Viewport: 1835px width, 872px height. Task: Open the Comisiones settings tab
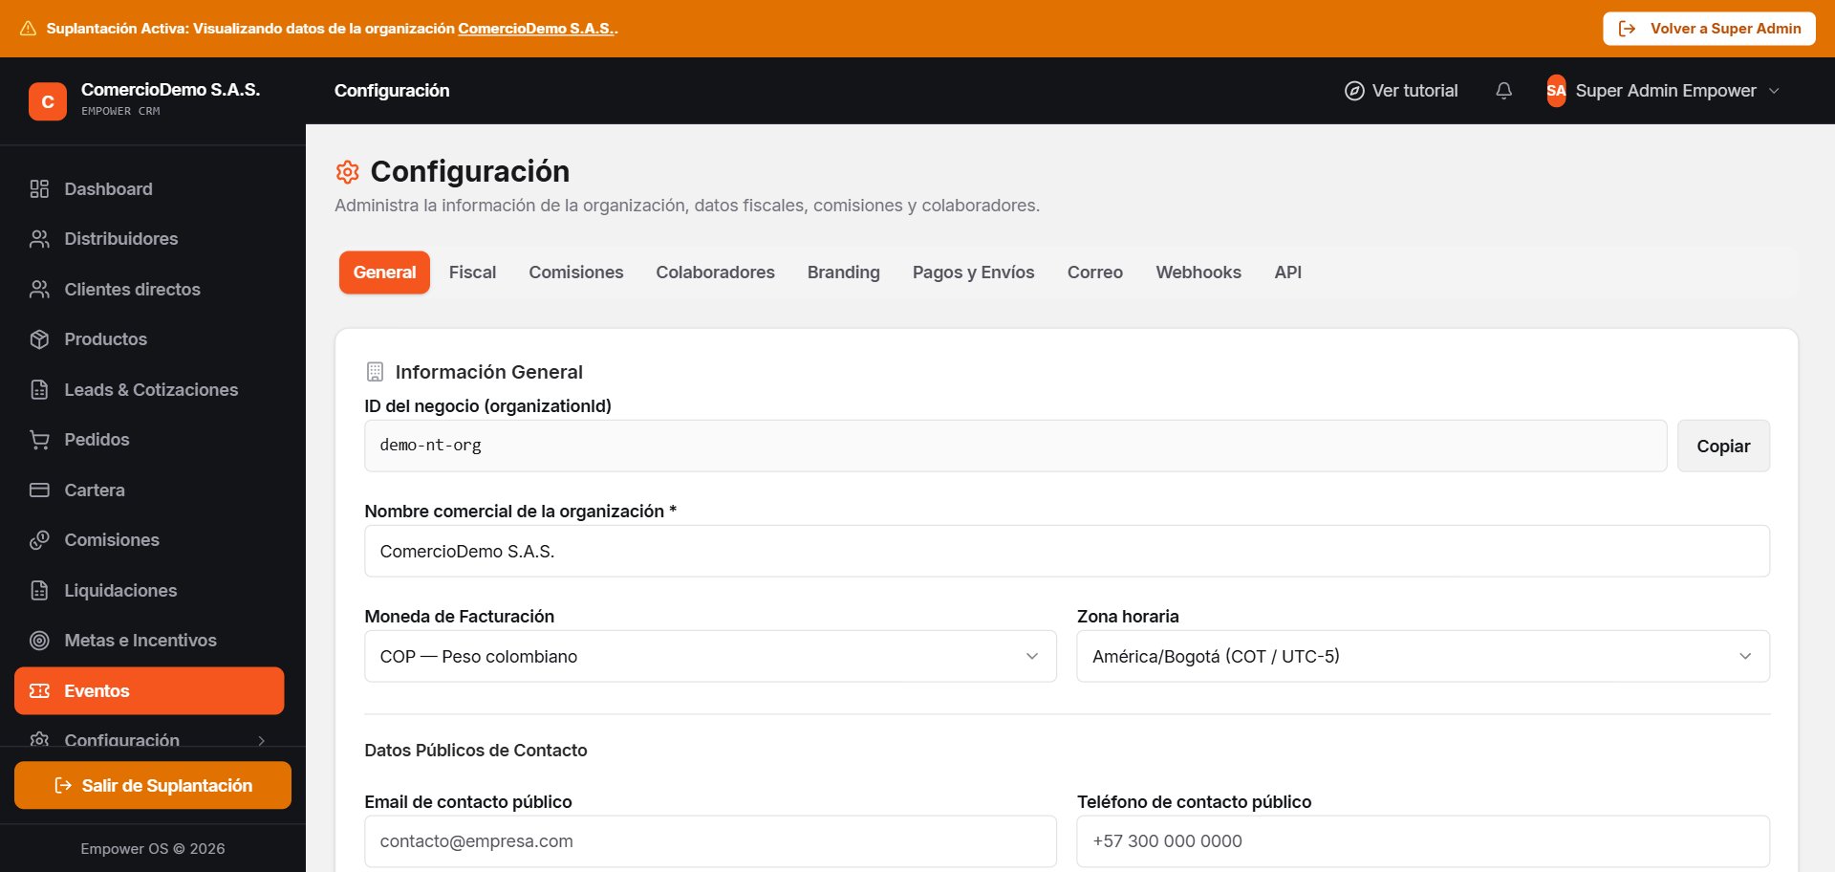tap(576, 272)
